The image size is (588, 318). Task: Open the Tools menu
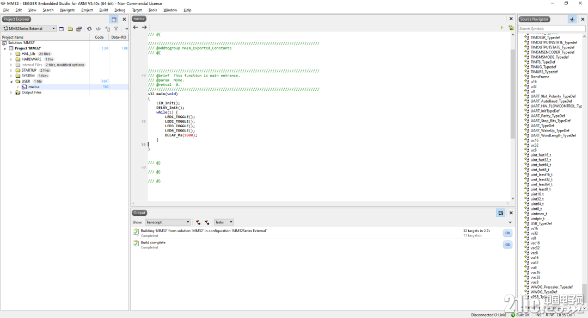tap(152, 10)
